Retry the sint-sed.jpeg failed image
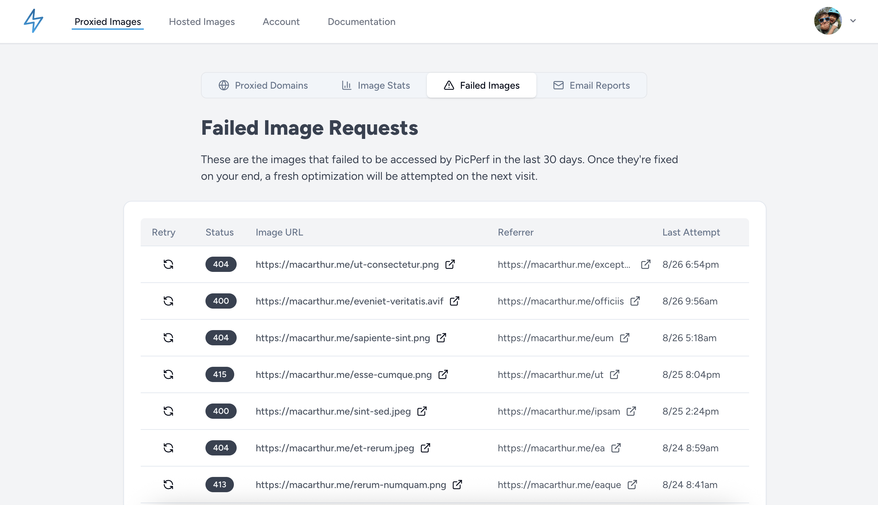878x505 pixels. coord(168,411)
